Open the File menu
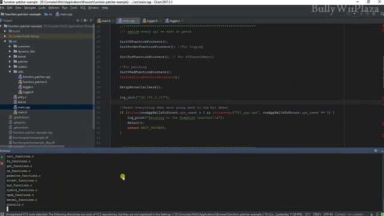384x216 pixels. [x=2, y=8]
